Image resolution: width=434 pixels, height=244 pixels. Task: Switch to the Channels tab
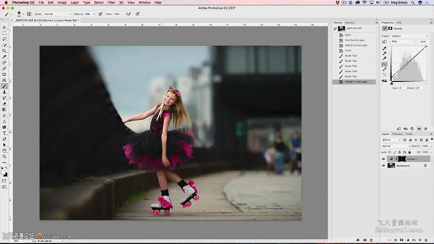397,134
